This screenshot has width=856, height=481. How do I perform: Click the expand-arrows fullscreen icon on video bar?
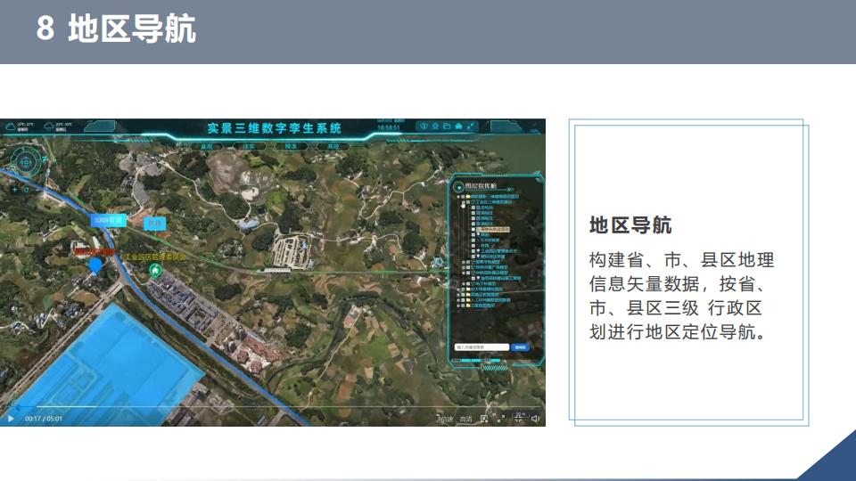[x=501, y=419]
